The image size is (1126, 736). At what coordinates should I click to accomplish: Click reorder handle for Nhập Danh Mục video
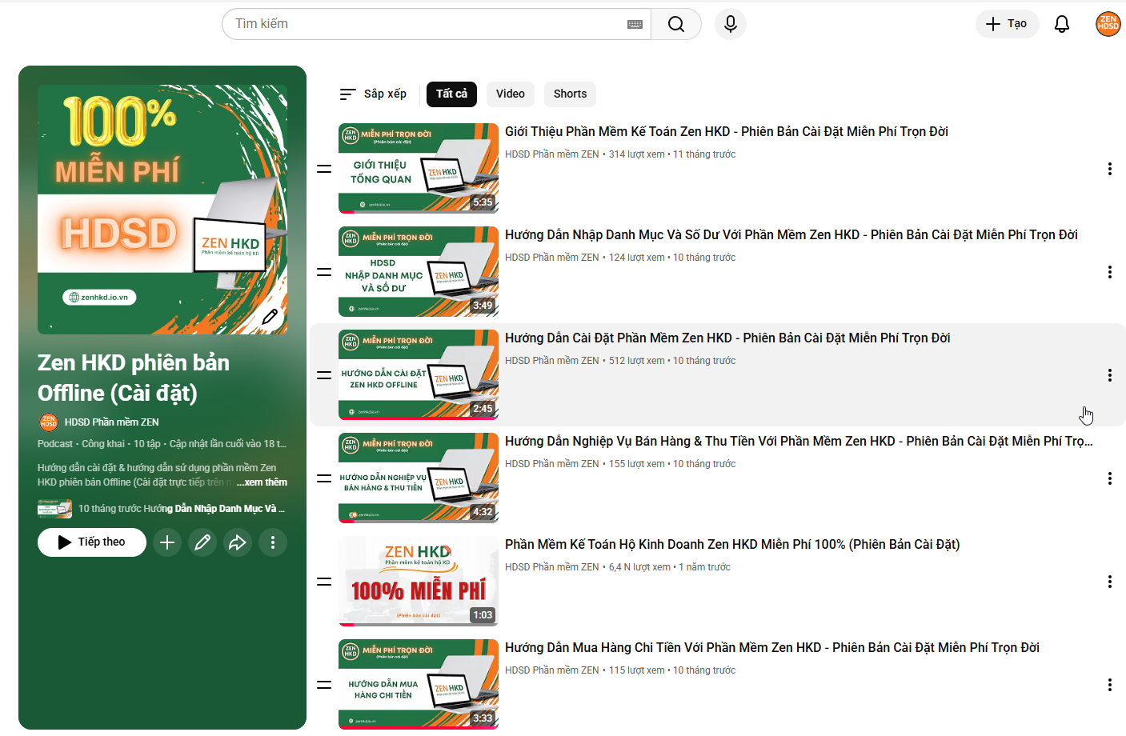324,272
